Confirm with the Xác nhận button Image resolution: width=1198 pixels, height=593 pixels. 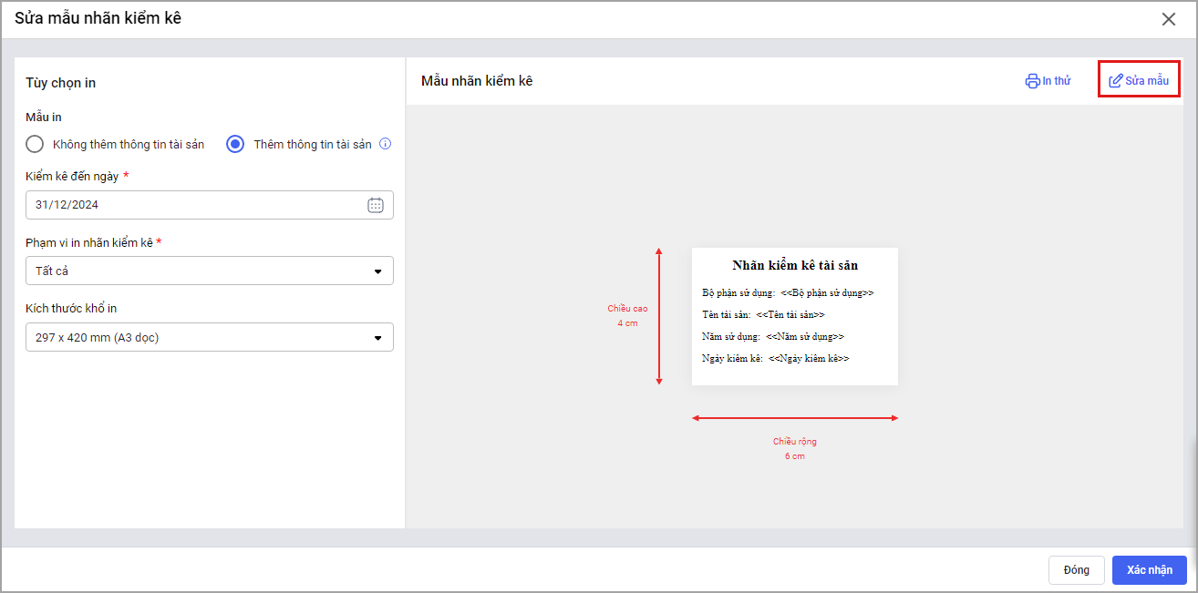pos(1149,570)
